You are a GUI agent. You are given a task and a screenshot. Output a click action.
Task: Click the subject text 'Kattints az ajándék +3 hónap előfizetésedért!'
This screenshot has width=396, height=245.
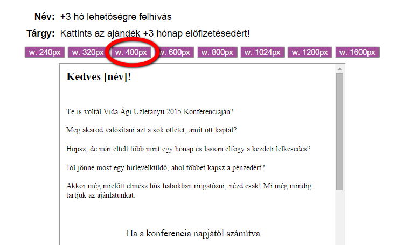click(x=155, y=33)
